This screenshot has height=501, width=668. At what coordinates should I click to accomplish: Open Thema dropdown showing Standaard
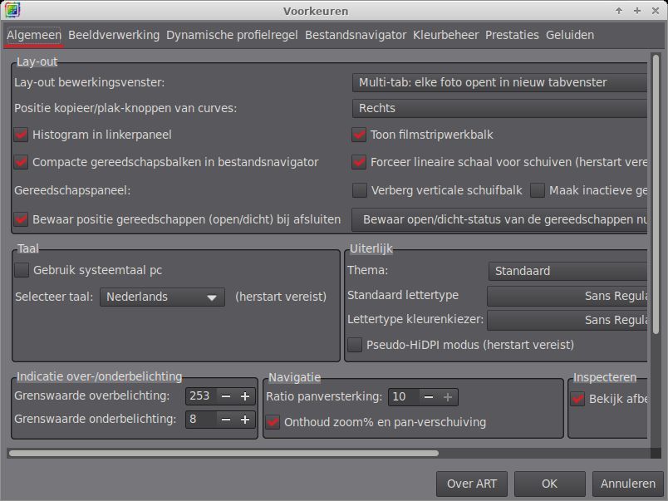tap(567, 271)
